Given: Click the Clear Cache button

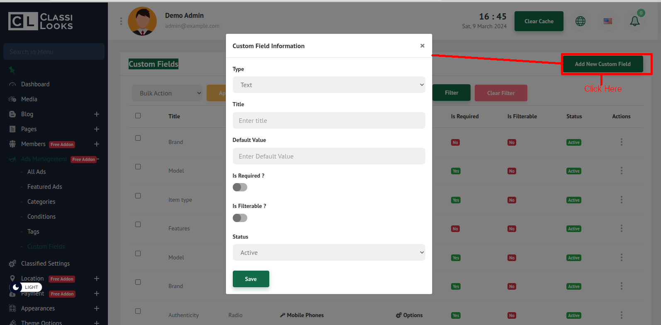Looking at the screenshot, I should tap(539, 21).
